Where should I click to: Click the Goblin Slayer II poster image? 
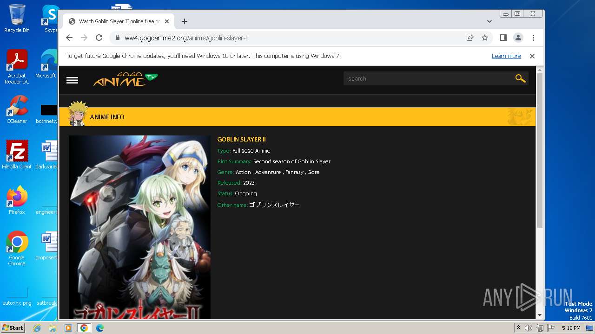(x=139, y=227)
